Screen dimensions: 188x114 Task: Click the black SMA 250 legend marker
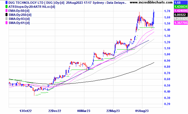pyautogui.click(x=6, y=15)
